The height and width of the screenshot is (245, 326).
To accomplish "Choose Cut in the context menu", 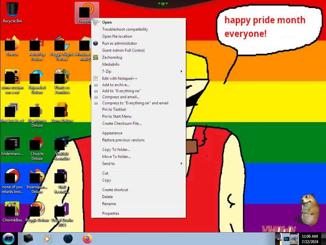I will [138, 173].
